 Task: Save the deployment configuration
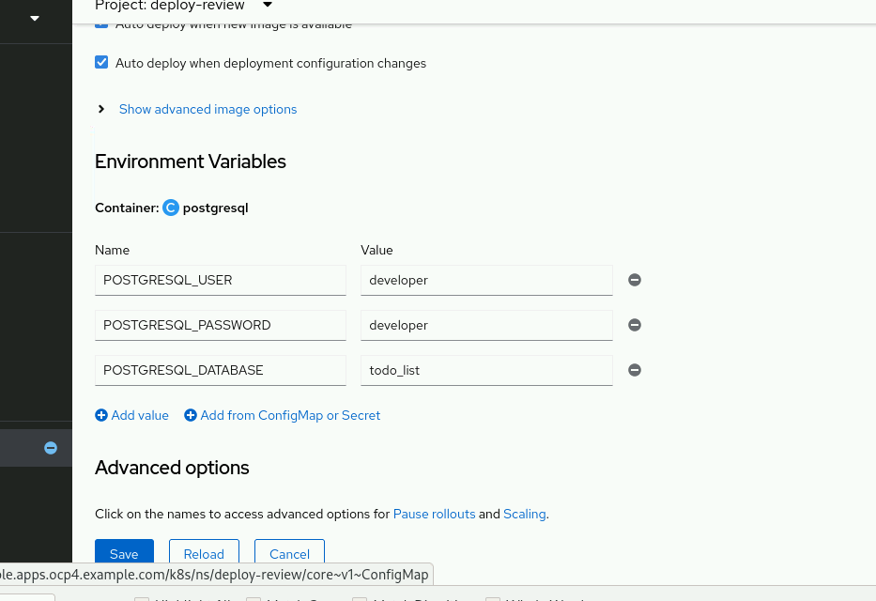[x=124, y=553]
